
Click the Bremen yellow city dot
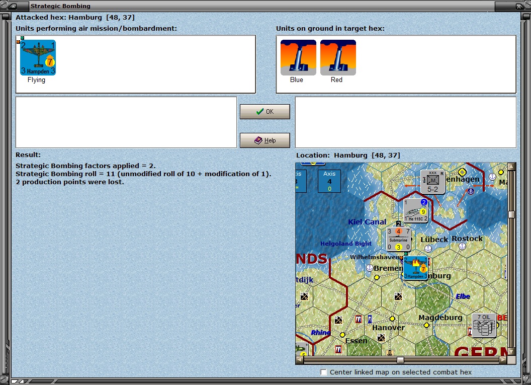[x=377, y=277]
